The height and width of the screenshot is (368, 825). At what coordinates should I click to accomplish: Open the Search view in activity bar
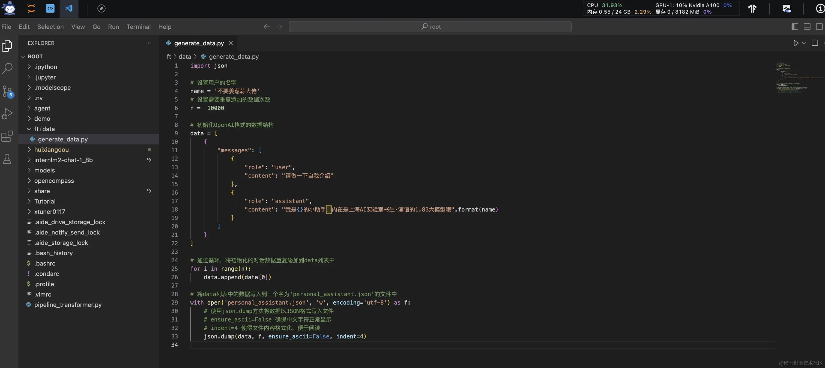(x=7, y=68)
